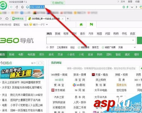Open 首页 in the green navigation bar
Viewport: 142px width, 113px height.
(x=3, y=55)
